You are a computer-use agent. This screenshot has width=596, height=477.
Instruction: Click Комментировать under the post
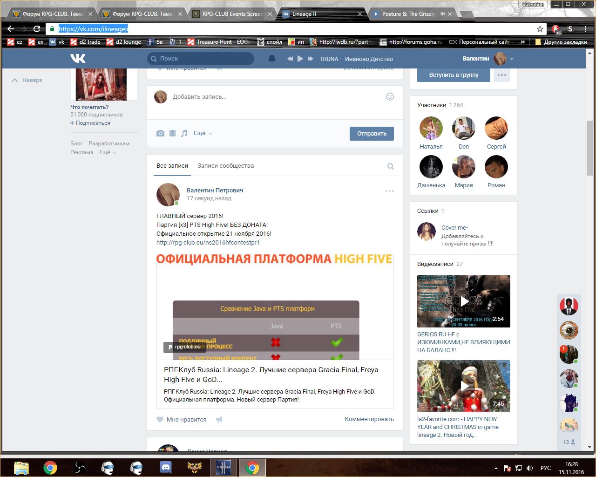[x=369, y=419]
